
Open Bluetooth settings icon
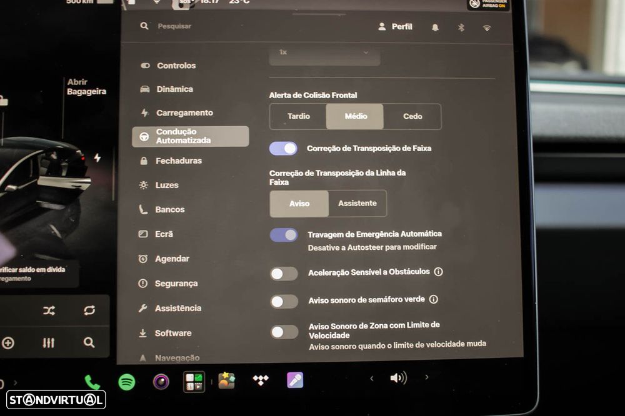(x=461, y=27)
